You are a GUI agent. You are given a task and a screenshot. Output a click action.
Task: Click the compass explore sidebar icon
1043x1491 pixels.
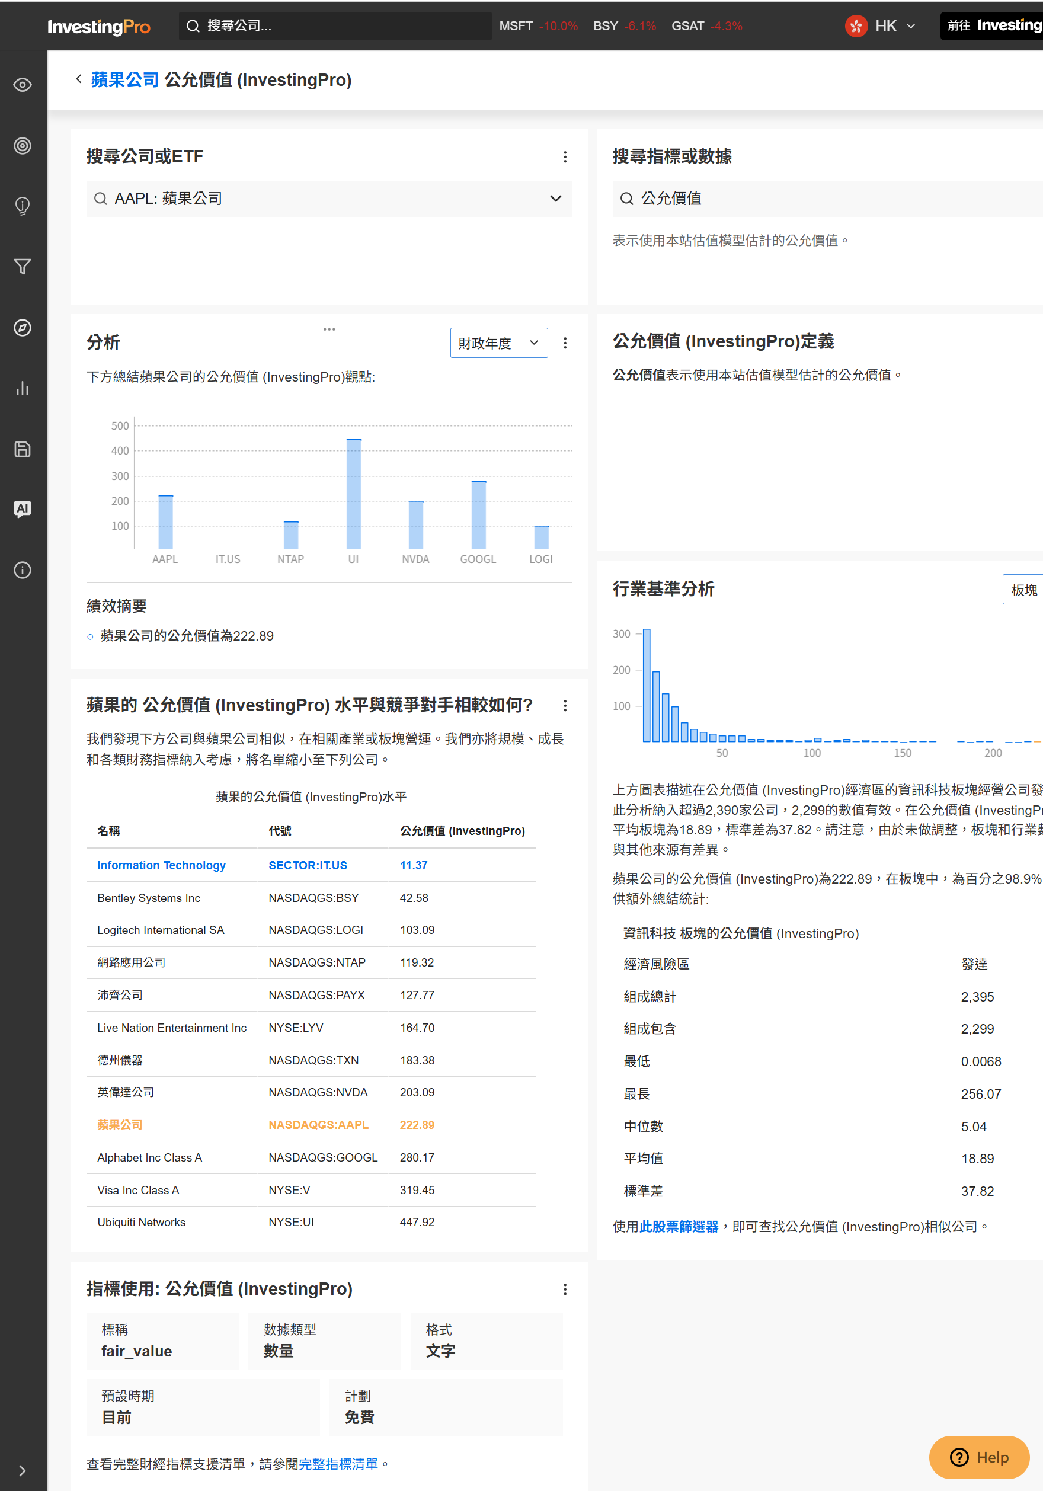23,328
